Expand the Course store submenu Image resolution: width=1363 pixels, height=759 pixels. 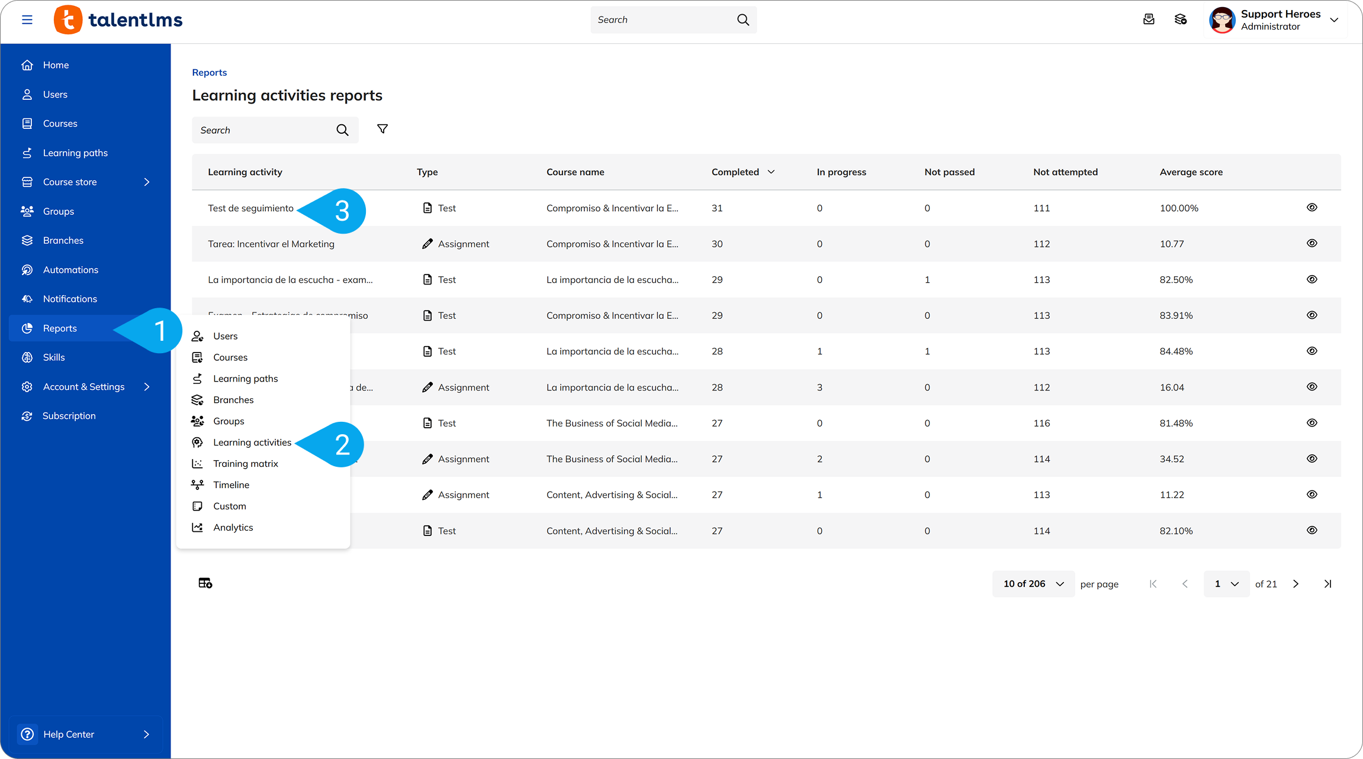tap(147, 182)
